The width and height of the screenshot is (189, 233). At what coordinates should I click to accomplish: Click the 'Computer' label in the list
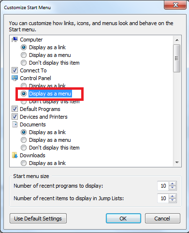(31, 40)
